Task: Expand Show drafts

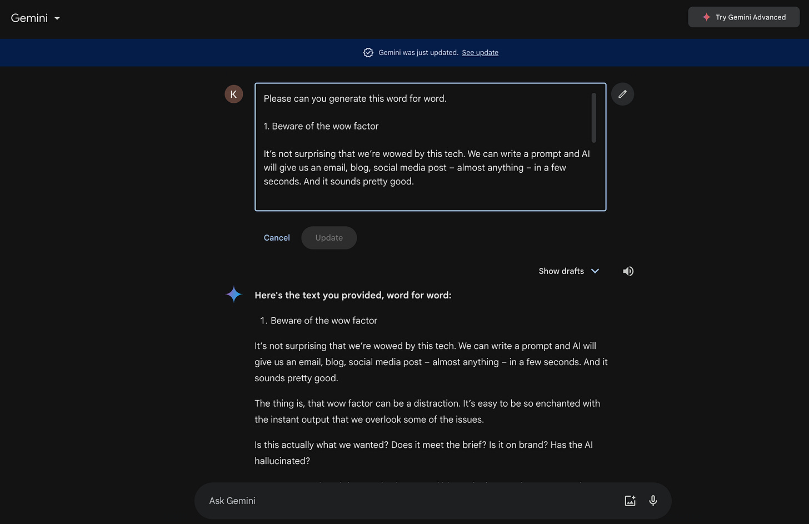Action: coord(569,271)
